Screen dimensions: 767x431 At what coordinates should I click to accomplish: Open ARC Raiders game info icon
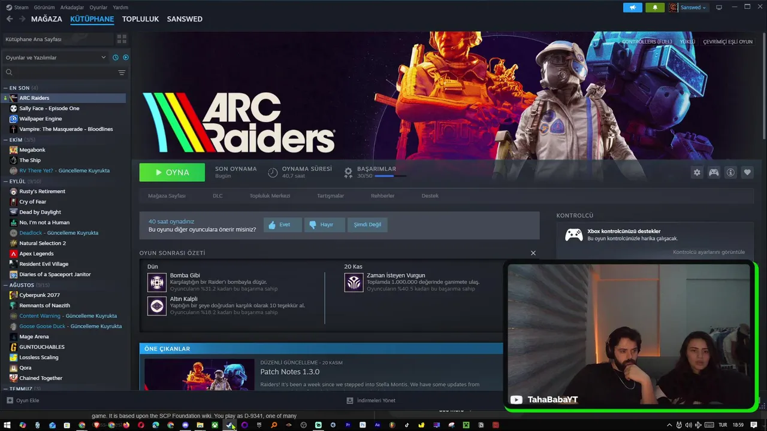(x=730, y=172)
